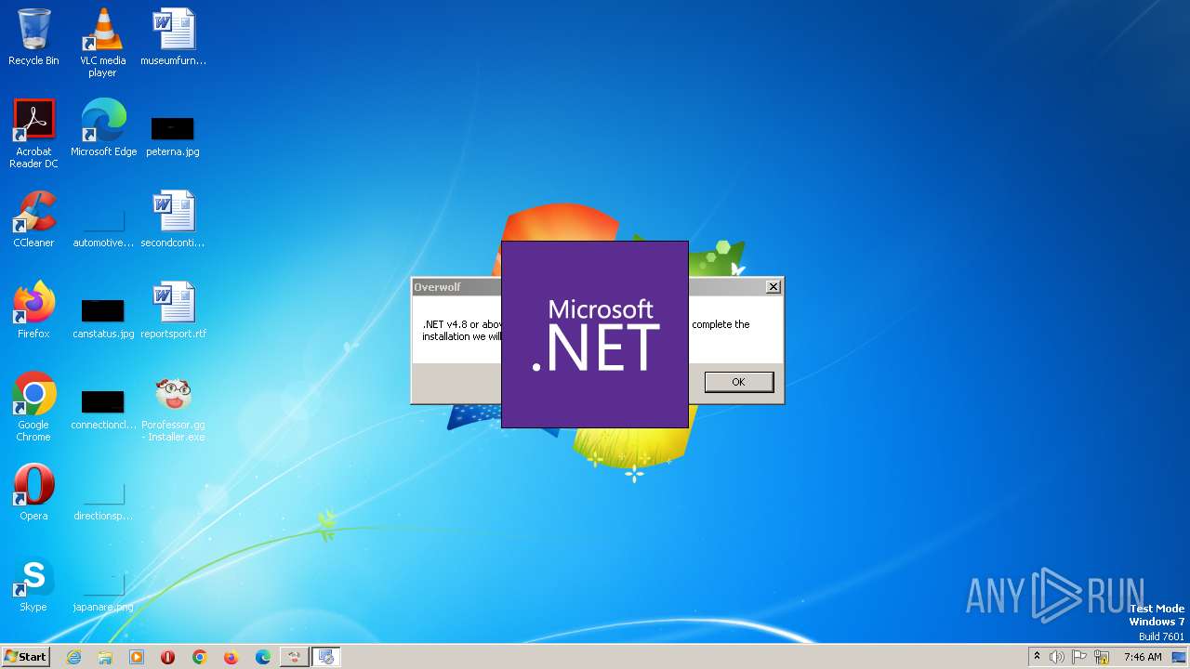This screenshot has width=1190, height=669.
Task: Launch Internet Explorer from the taskbar
Action: [73, 657]
